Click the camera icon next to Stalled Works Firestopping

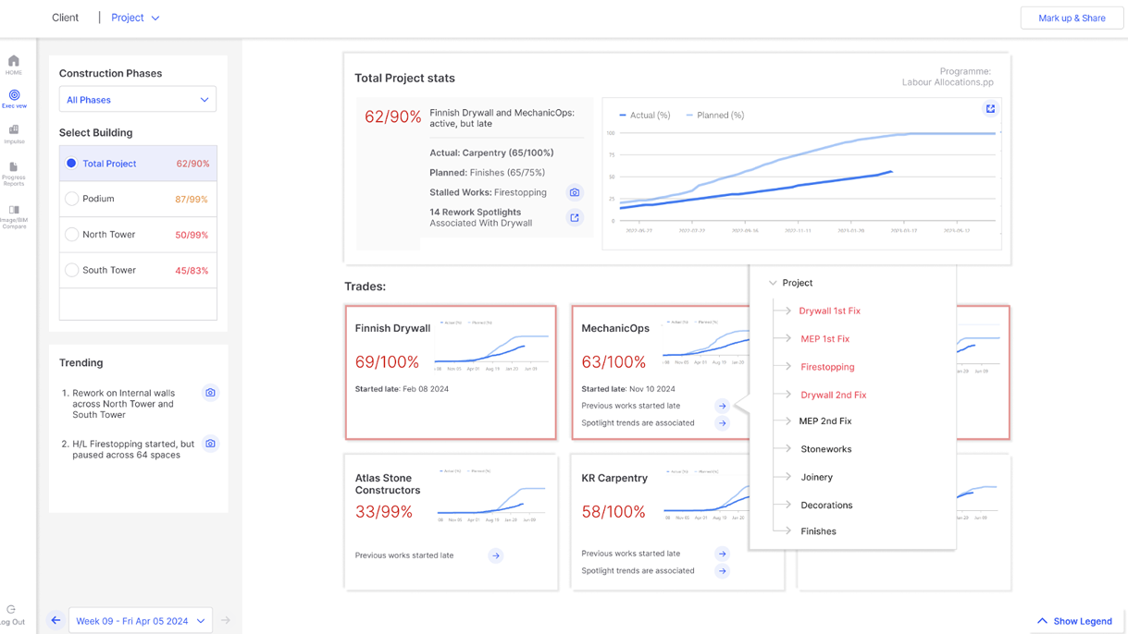point(575,192)
